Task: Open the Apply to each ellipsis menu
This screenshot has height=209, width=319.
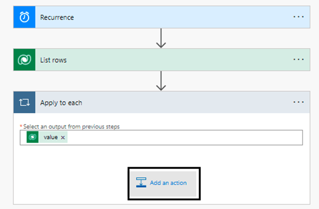Action: click(298, 102)
